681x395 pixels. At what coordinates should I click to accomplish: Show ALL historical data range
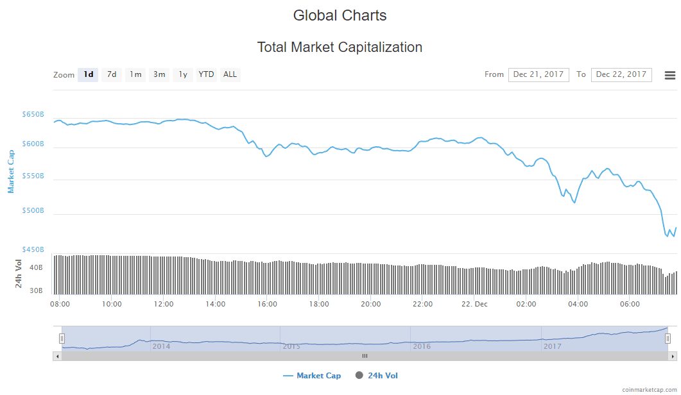coord(230,74)
